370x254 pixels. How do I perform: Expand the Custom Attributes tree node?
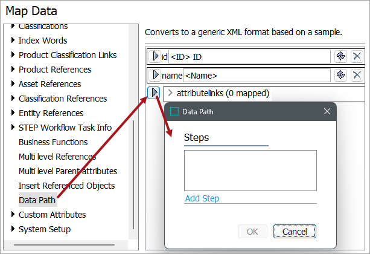tap(13, 215)
